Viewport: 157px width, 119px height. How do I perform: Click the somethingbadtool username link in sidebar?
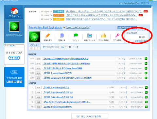14,35
